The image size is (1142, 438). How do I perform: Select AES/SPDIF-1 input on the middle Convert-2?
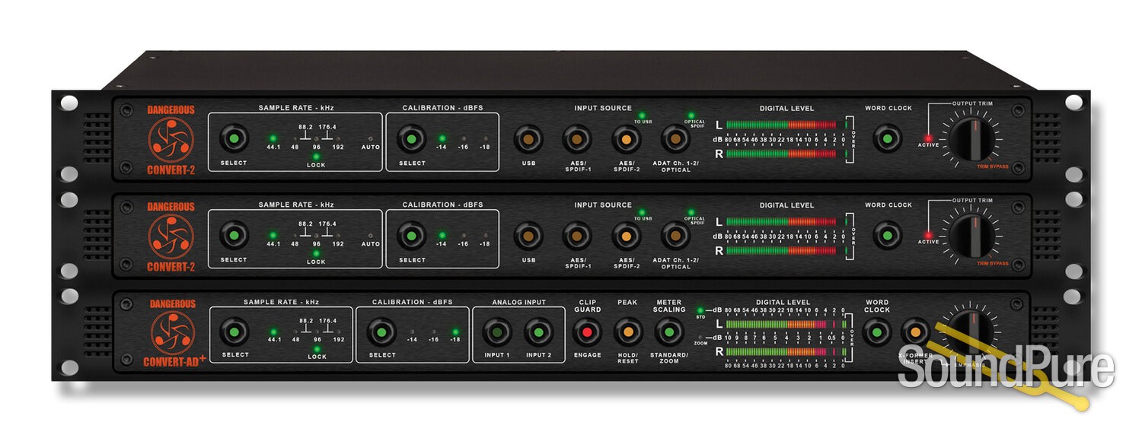click(x=576, y=236)
